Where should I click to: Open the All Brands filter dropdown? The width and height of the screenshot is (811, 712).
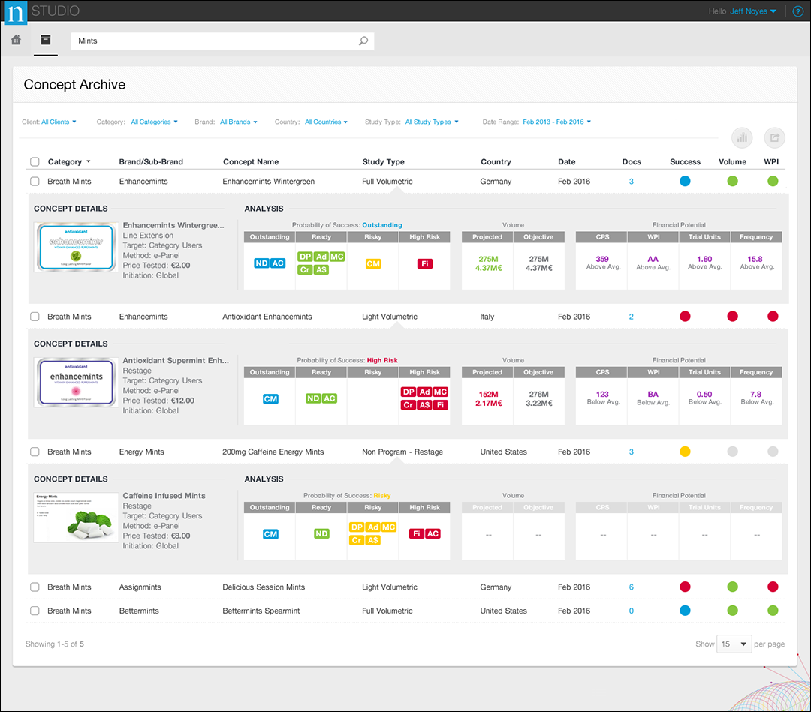click(239, 122)
